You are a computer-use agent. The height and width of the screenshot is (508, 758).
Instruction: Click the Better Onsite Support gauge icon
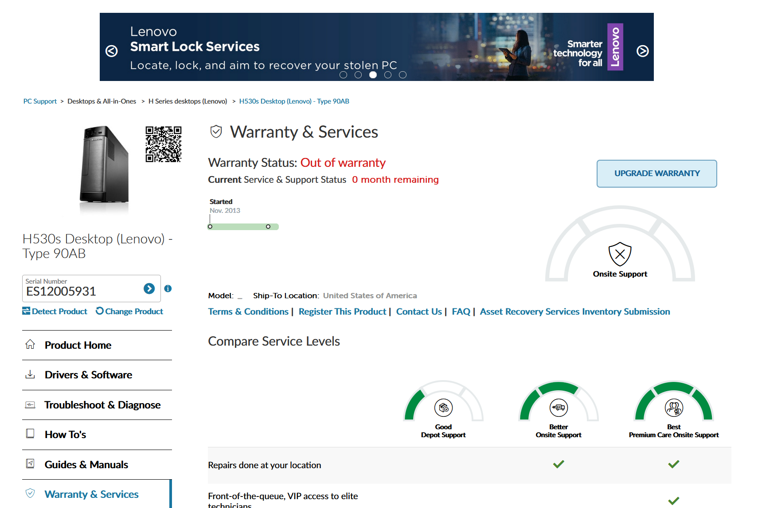(x=559, y=408)
